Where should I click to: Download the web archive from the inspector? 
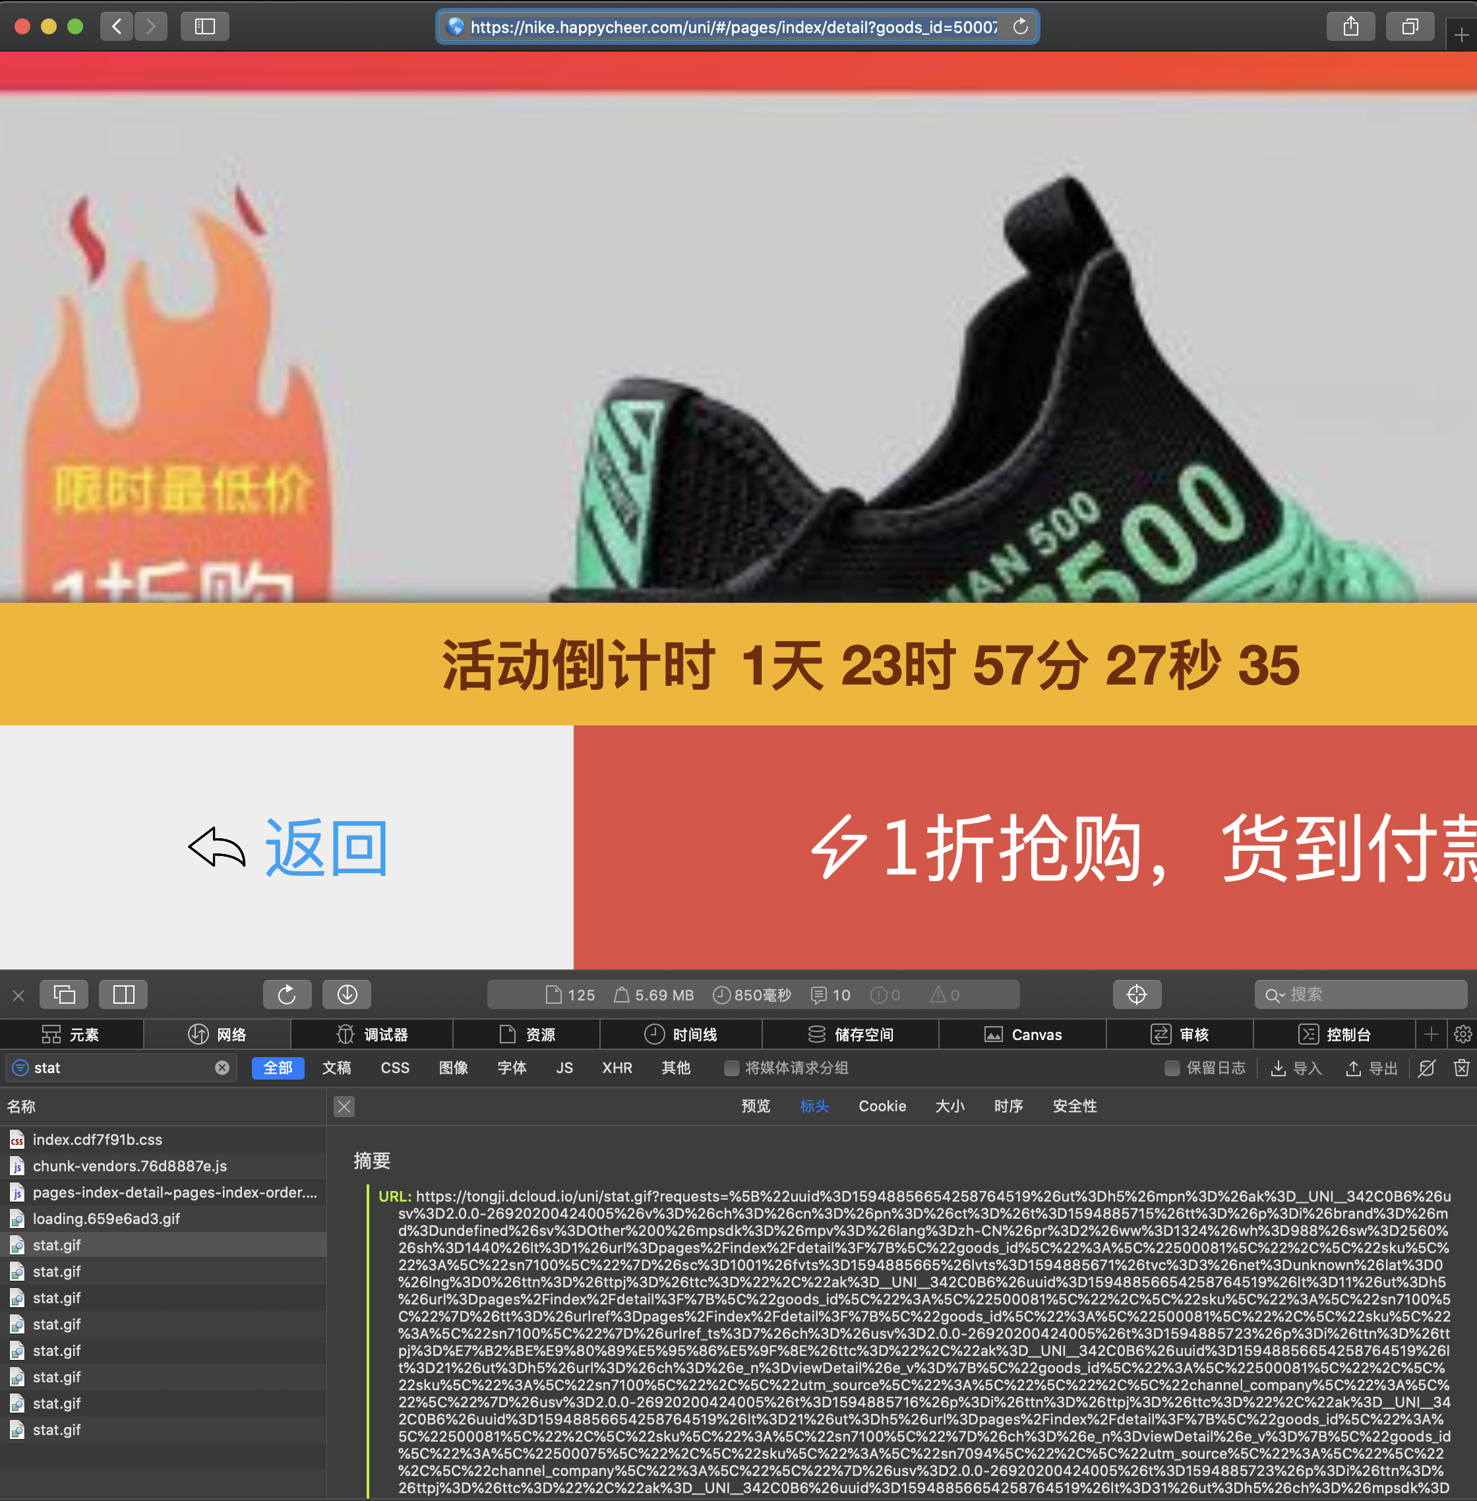click(x=347, y=995)
